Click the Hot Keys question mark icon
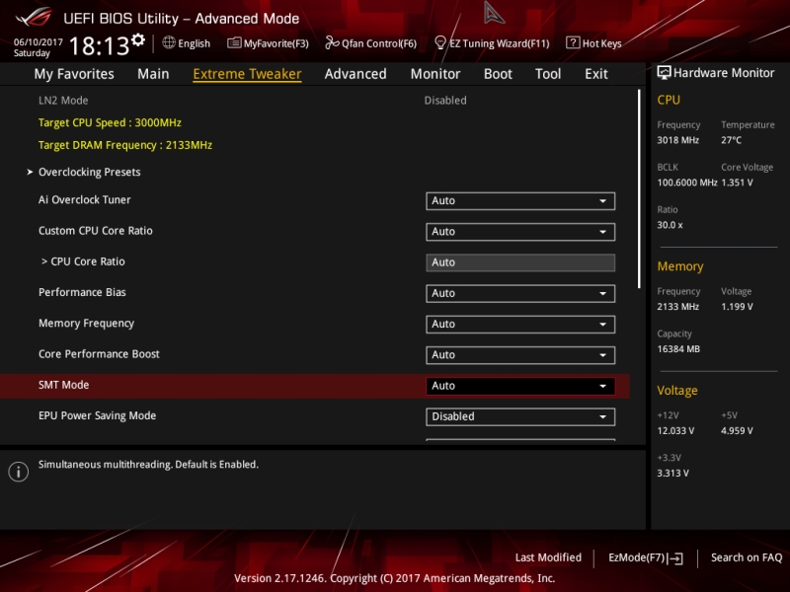Screen dimensions: 790x592 tap(573, 42)
